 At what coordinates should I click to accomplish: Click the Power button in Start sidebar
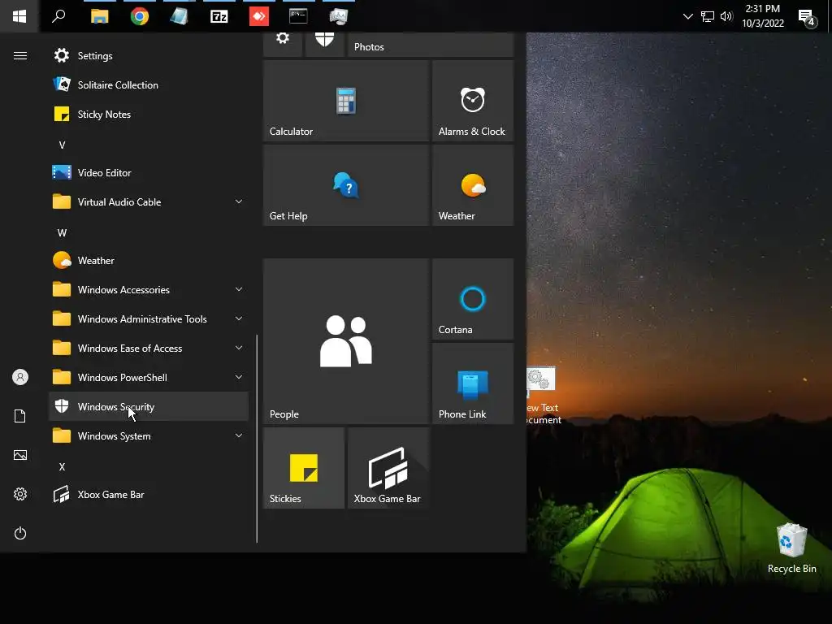(20, 533)
